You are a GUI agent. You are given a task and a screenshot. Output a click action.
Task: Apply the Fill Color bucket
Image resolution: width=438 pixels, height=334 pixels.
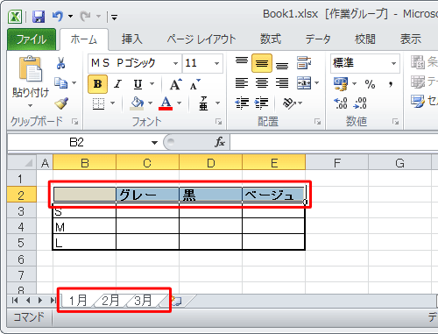(x=137, y=103)
